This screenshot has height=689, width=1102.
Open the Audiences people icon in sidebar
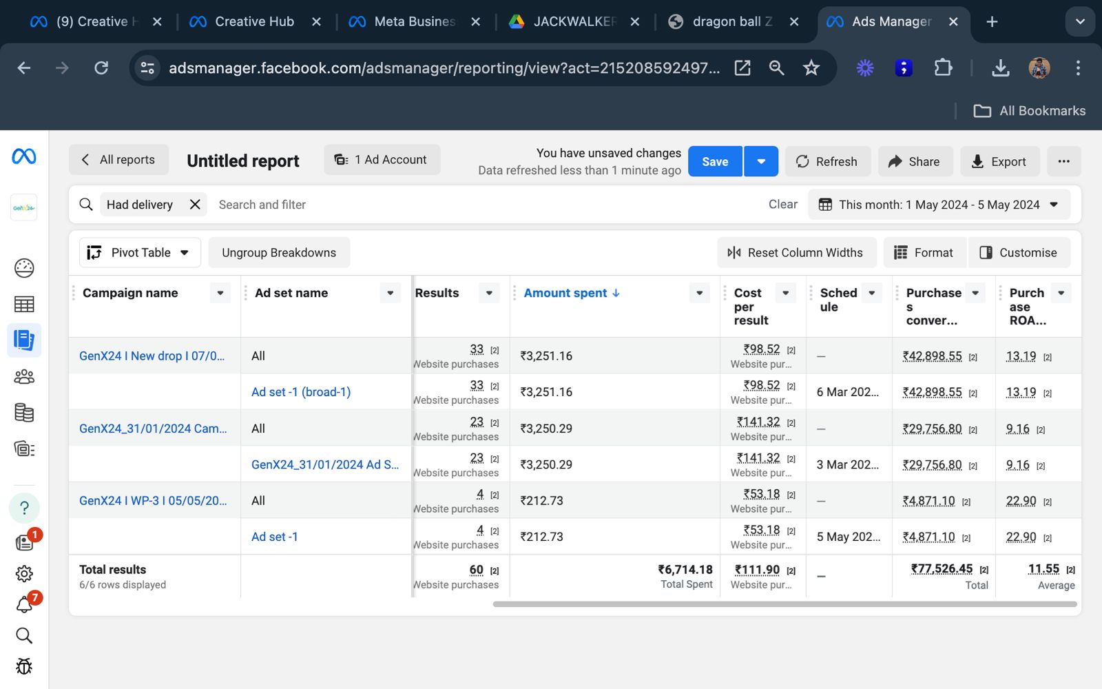tap(24, 377)
